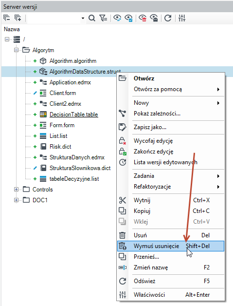Choose Pokaż zależności... menu item

(171, 114)
